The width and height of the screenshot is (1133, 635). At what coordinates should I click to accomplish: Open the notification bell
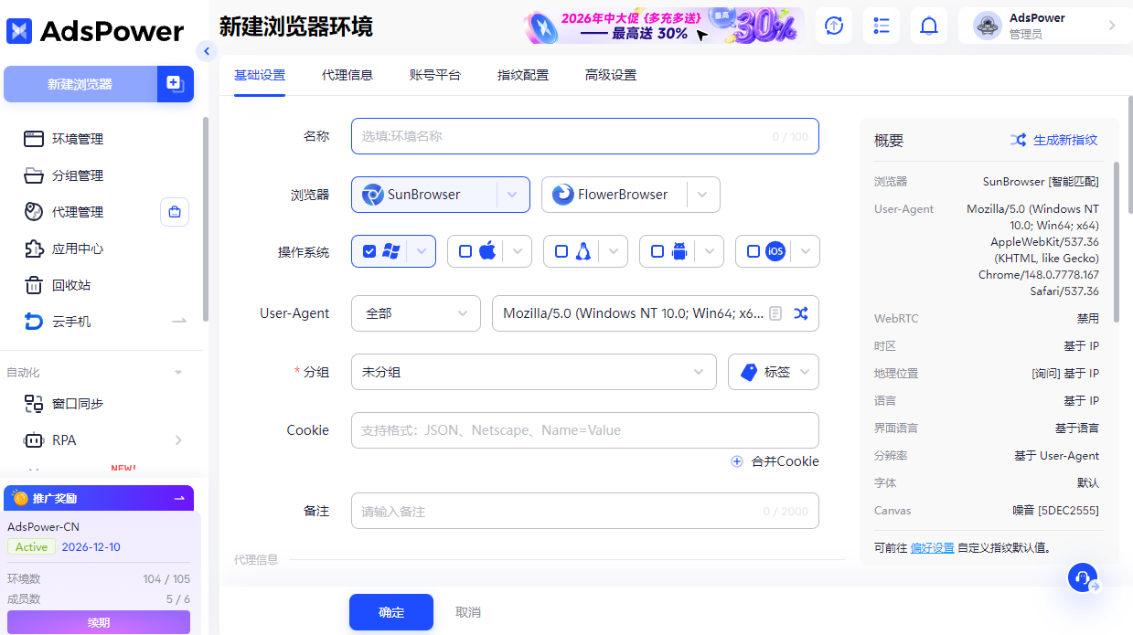coord(929,26)
